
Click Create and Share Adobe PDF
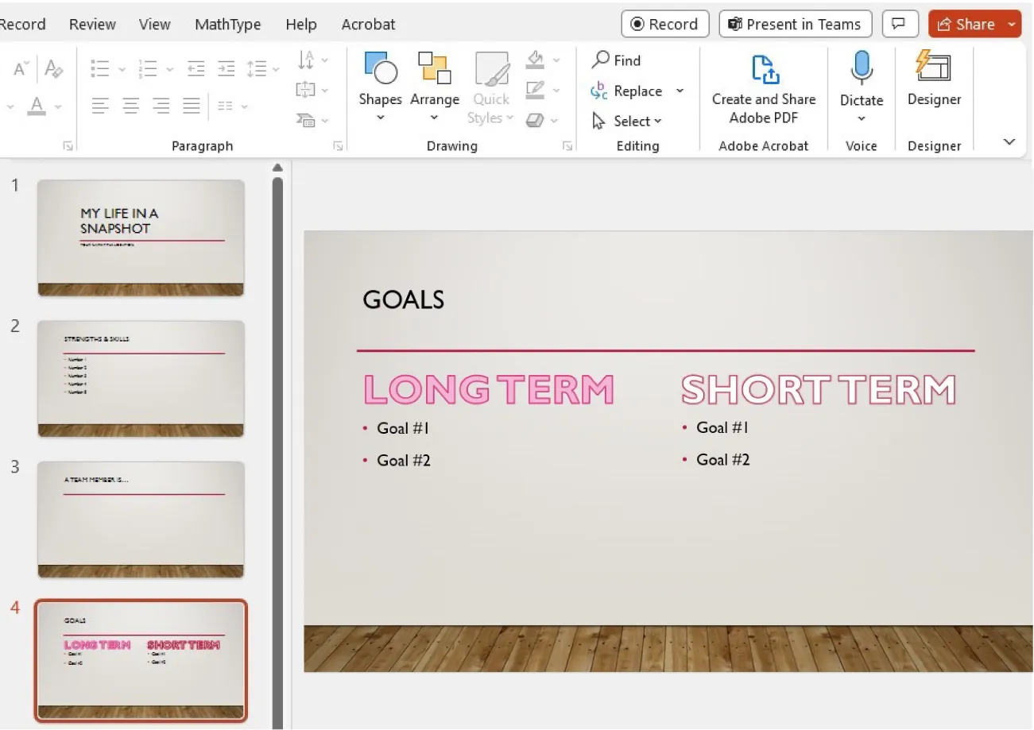tap(763, 87)
